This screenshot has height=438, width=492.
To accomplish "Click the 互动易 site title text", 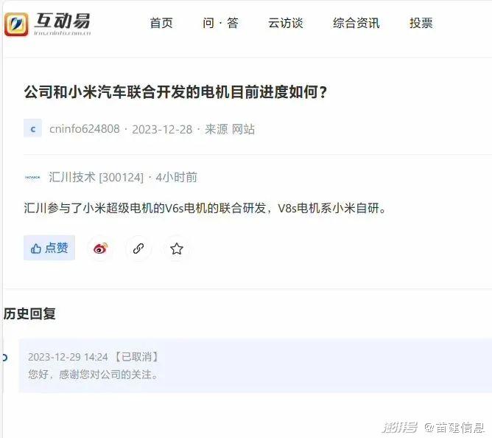I will click(x=63, y=21).
